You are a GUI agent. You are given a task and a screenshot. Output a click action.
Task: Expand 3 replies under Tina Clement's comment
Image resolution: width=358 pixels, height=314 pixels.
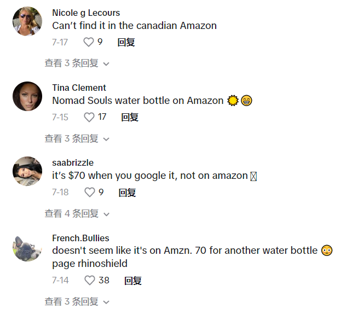pyautogui.click(x=77, y=139)
